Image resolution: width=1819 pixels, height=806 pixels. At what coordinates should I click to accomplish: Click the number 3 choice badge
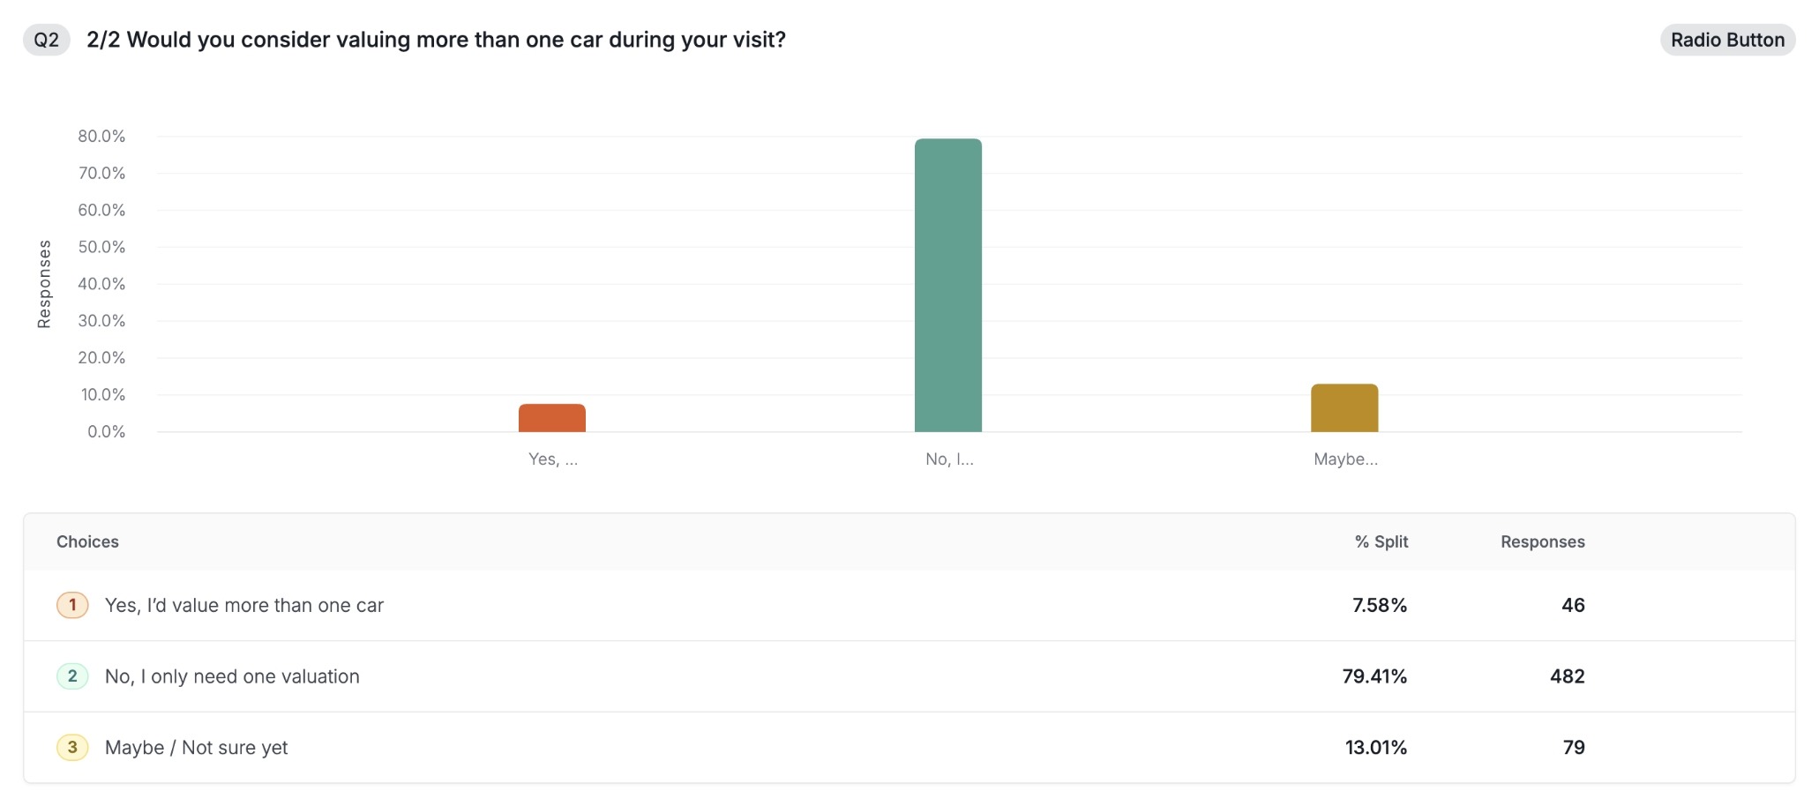click(72, 748)
